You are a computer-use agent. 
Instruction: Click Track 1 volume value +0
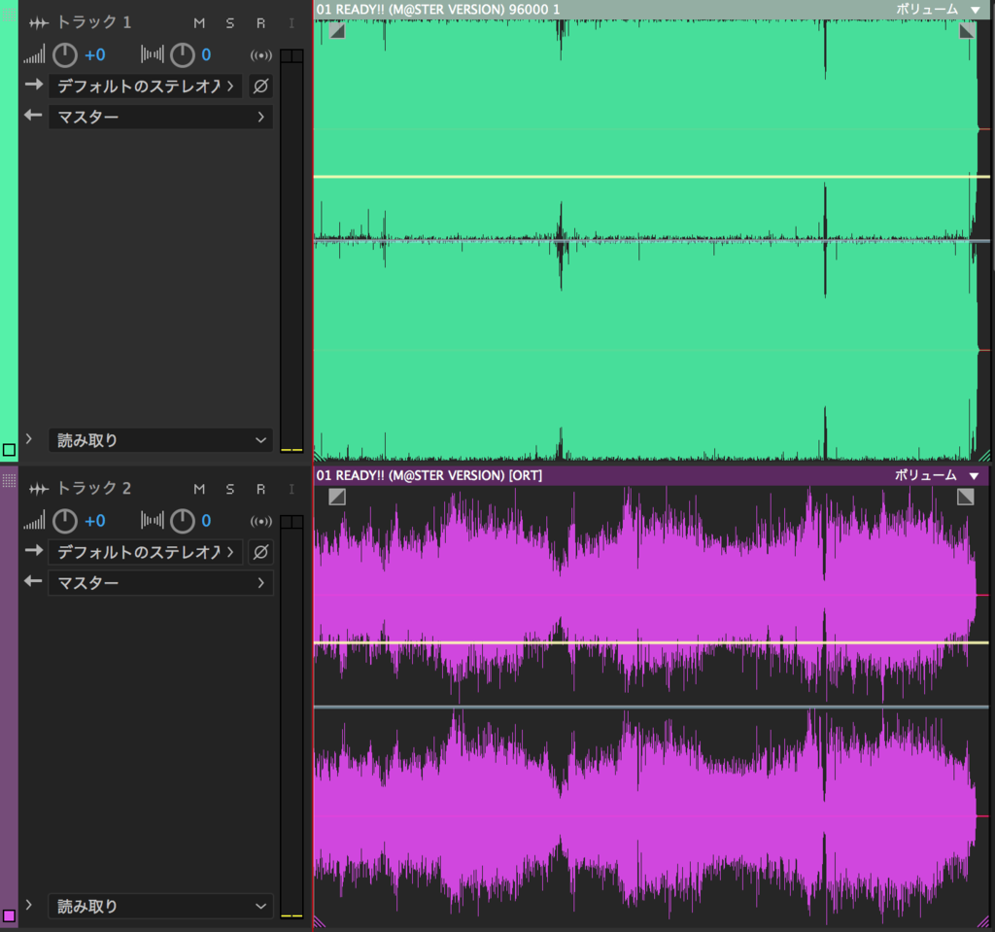click(x=95, y=55)
